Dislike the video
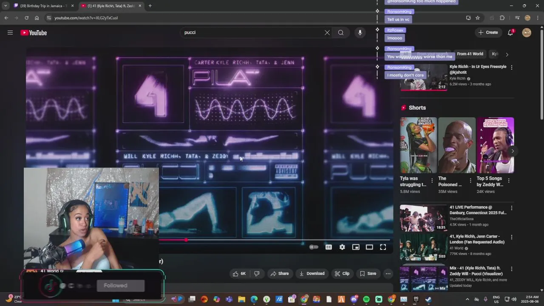The height and width of the screenshot is (306, 544). [257, 274]
